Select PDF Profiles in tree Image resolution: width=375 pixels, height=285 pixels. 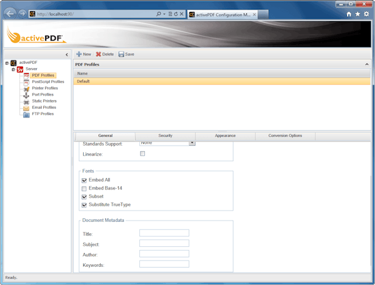coord(43,76)
